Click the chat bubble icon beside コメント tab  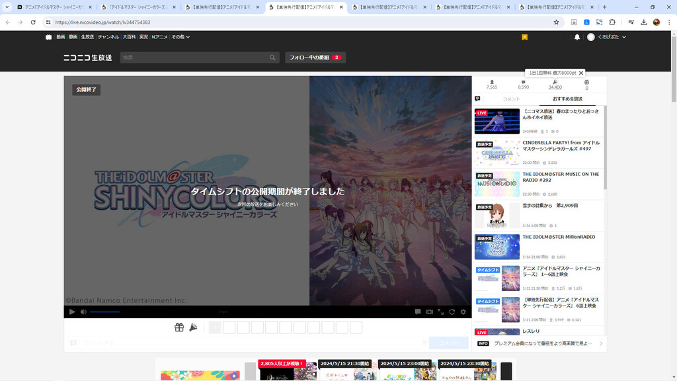pos(477,99)
